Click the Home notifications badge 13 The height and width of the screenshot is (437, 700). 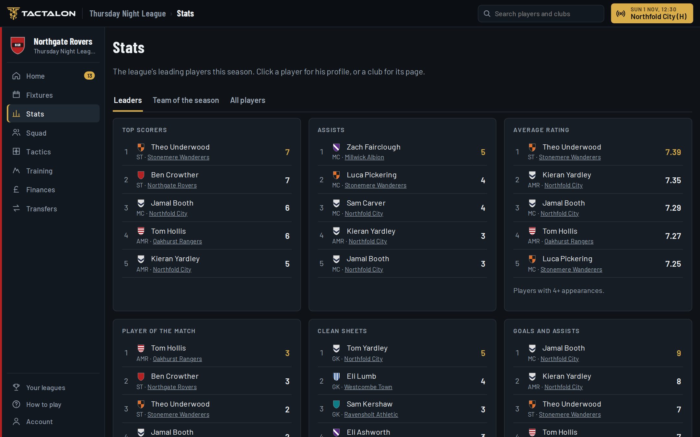tap(89, 76)
